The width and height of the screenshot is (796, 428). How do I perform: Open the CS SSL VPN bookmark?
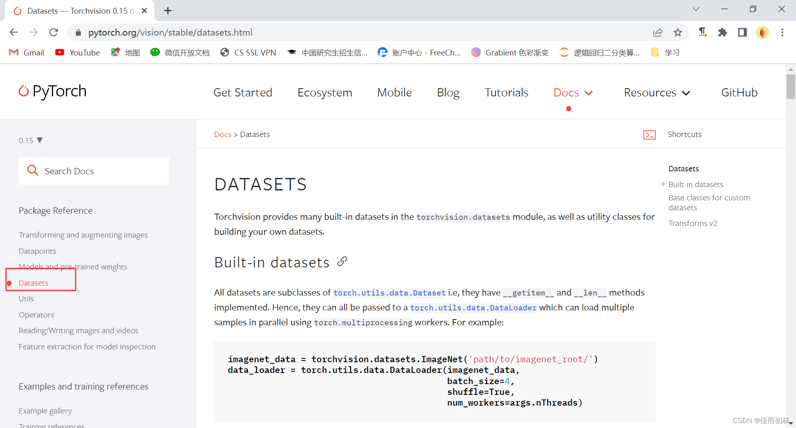[248, 53]
